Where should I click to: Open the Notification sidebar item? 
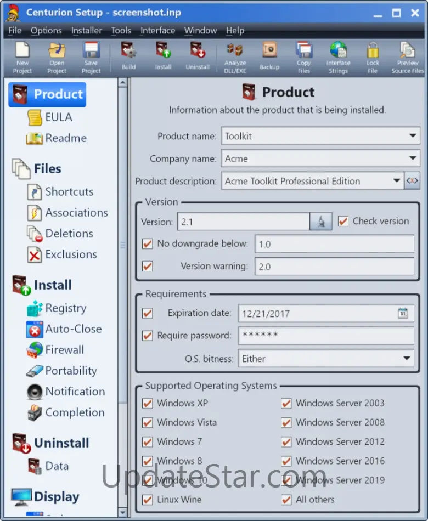click(x=66, y=392)
